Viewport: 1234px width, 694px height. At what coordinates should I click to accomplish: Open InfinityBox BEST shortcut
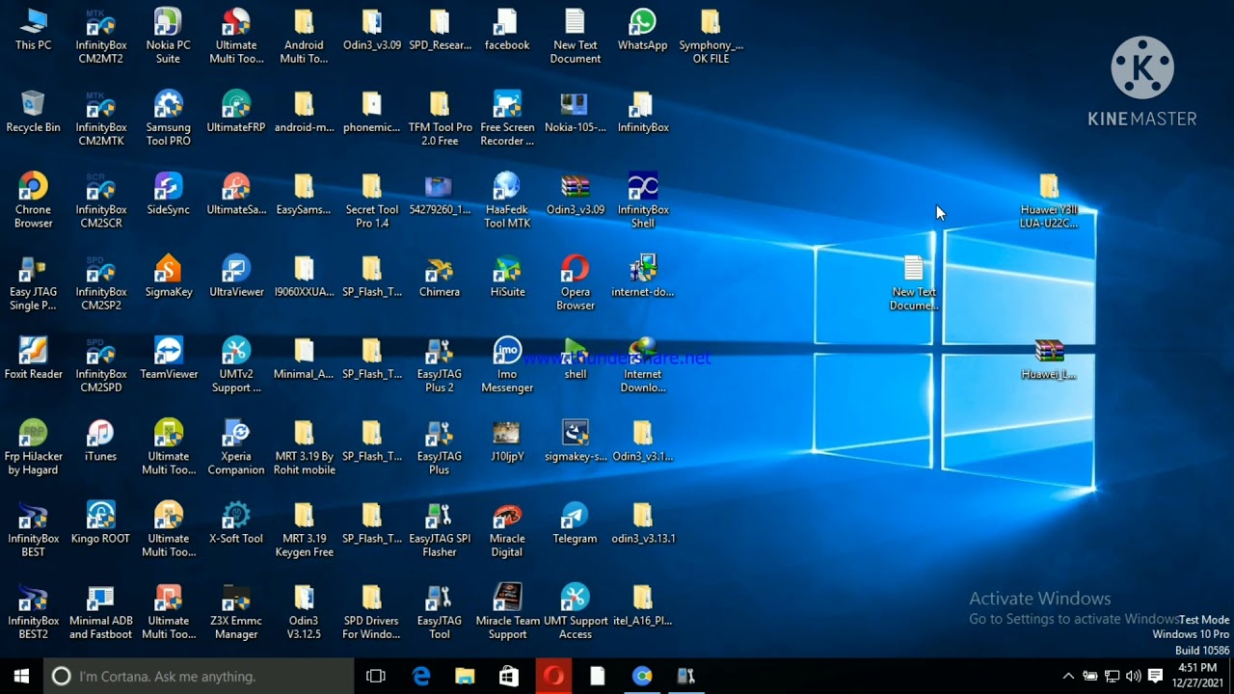[x=33, y=530]
